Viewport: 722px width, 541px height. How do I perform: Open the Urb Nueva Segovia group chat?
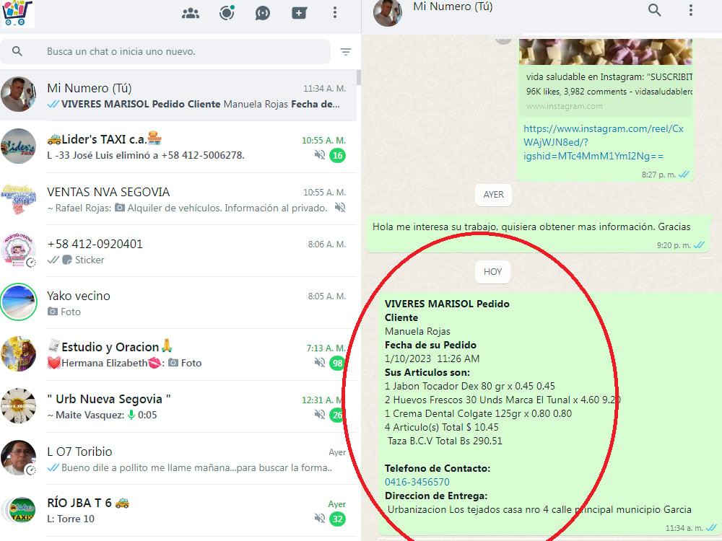[178, 407]
